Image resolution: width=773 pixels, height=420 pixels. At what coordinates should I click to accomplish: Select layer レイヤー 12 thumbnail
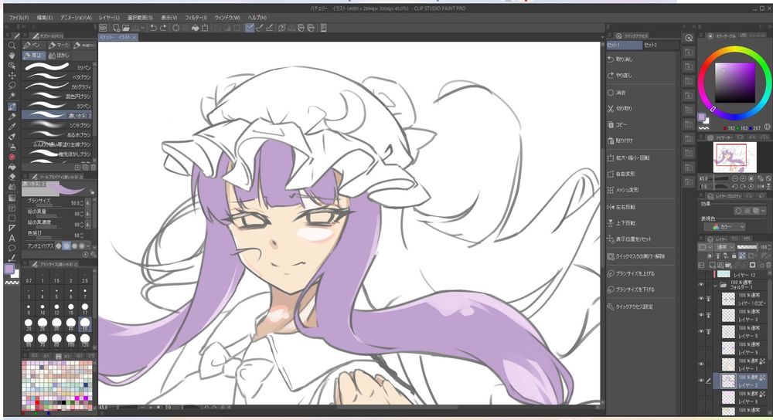pyautogui.click(x=724, y=274)
